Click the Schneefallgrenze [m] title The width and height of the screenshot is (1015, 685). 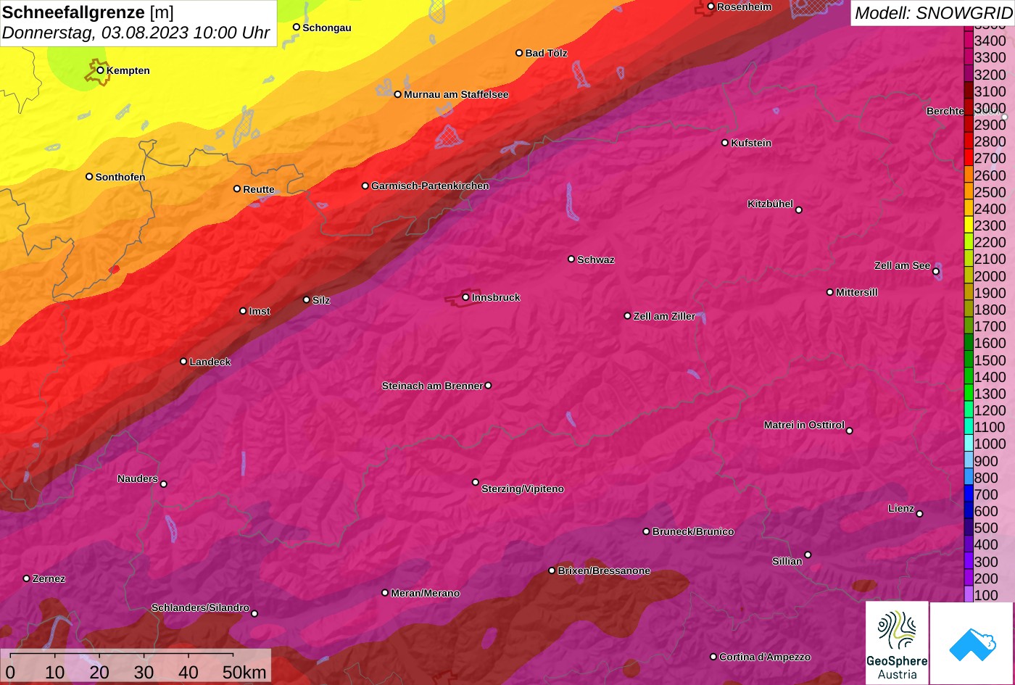tap(88, 12)
